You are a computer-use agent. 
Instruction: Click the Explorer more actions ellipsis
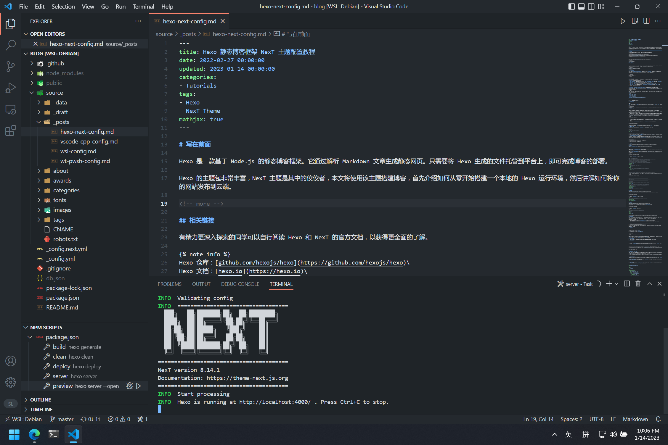tap(138, 21)
